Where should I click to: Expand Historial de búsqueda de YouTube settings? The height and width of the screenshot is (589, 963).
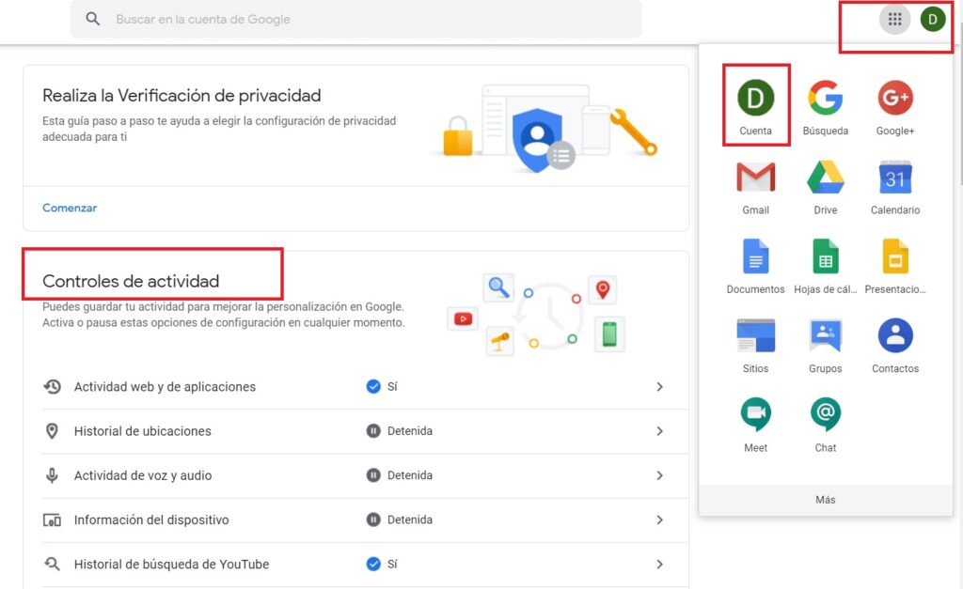tap(660, 565)
